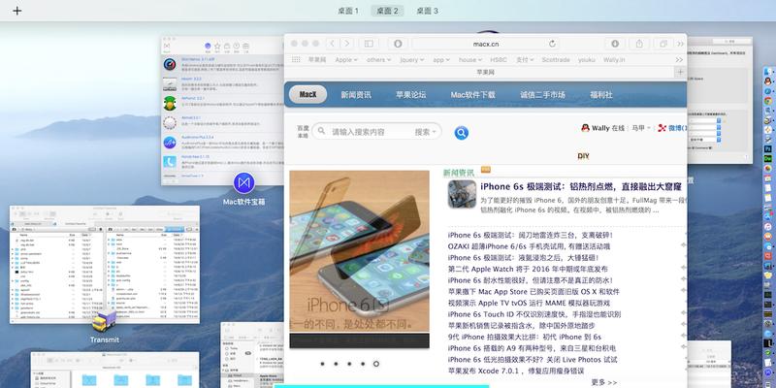This screenshot has height=388, width=776.
Task: Open the 苹果论坛 nav menu
Action: pyautogui.click(x=410, y=94)
